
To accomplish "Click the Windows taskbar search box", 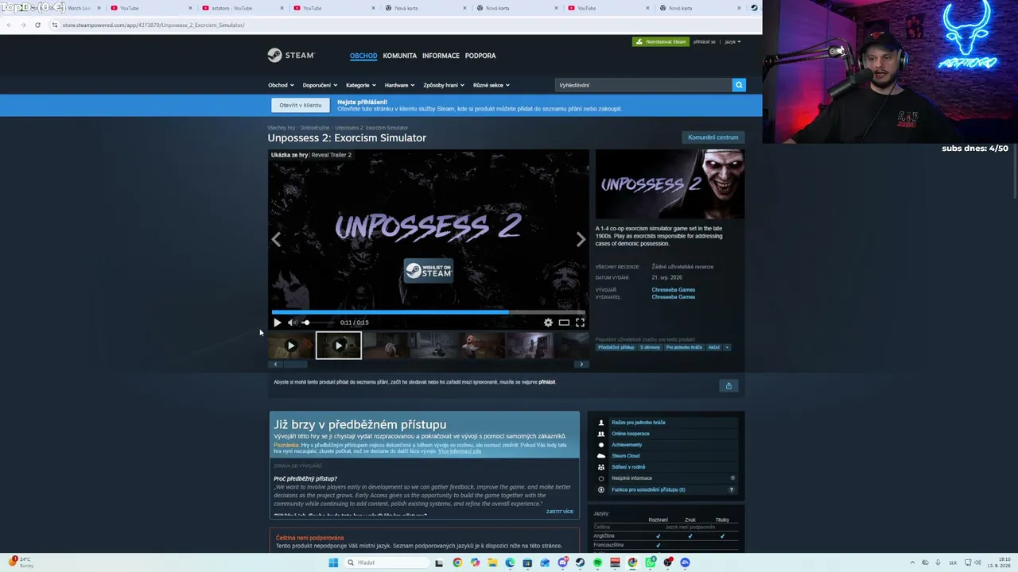I will 386,562.
